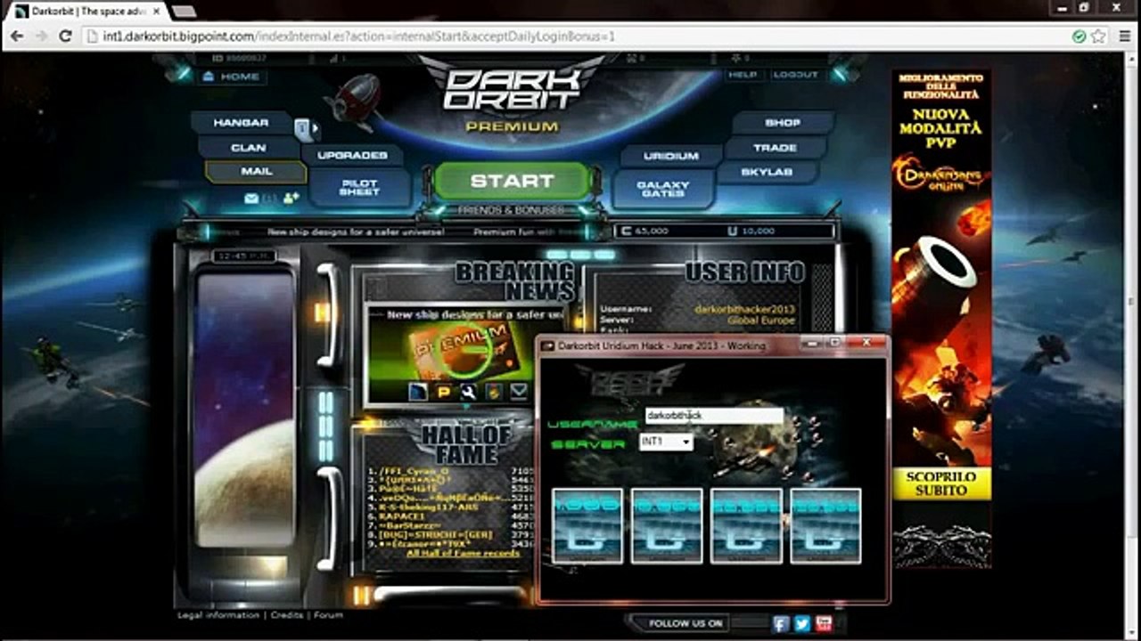
Task: Click the darkorbithacker2013 username text
Action: click(x=745, y=309)
